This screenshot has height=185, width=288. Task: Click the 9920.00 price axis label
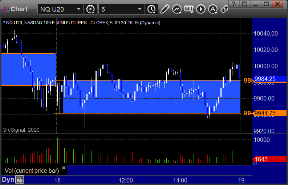[x=264, y=131]
